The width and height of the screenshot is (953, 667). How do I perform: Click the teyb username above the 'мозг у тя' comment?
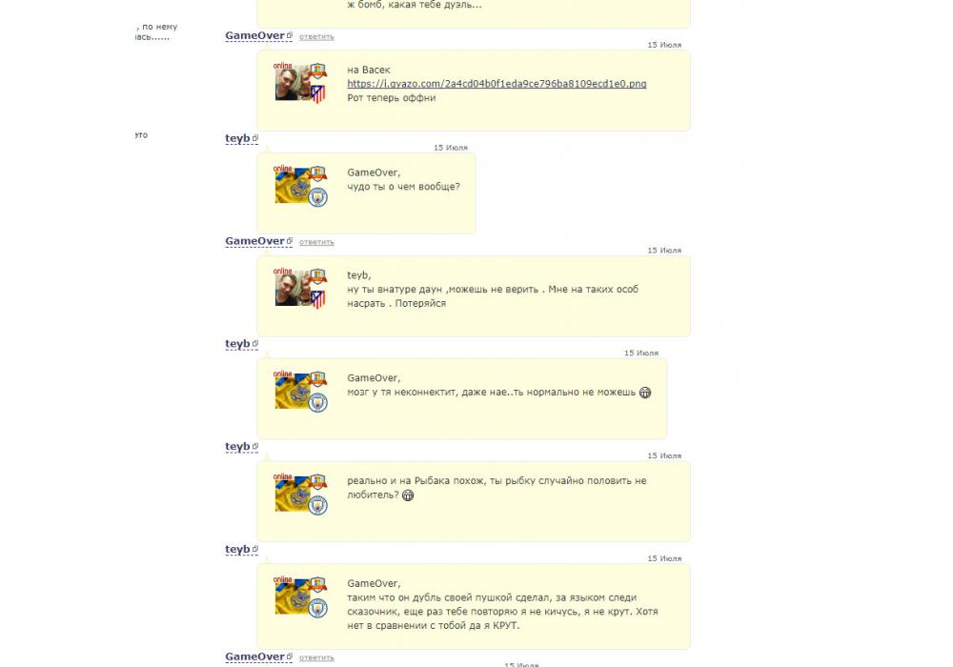pyautogui.click(x=237, y=344)
